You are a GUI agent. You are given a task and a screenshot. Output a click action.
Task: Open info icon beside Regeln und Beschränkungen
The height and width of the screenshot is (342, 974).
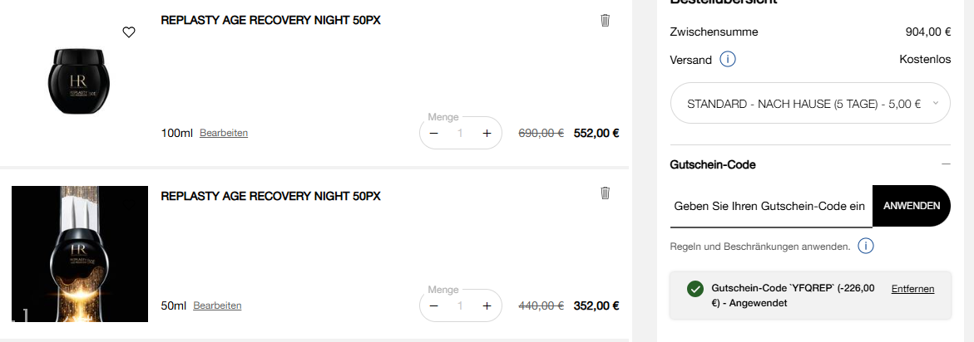(x=865, y=247)
